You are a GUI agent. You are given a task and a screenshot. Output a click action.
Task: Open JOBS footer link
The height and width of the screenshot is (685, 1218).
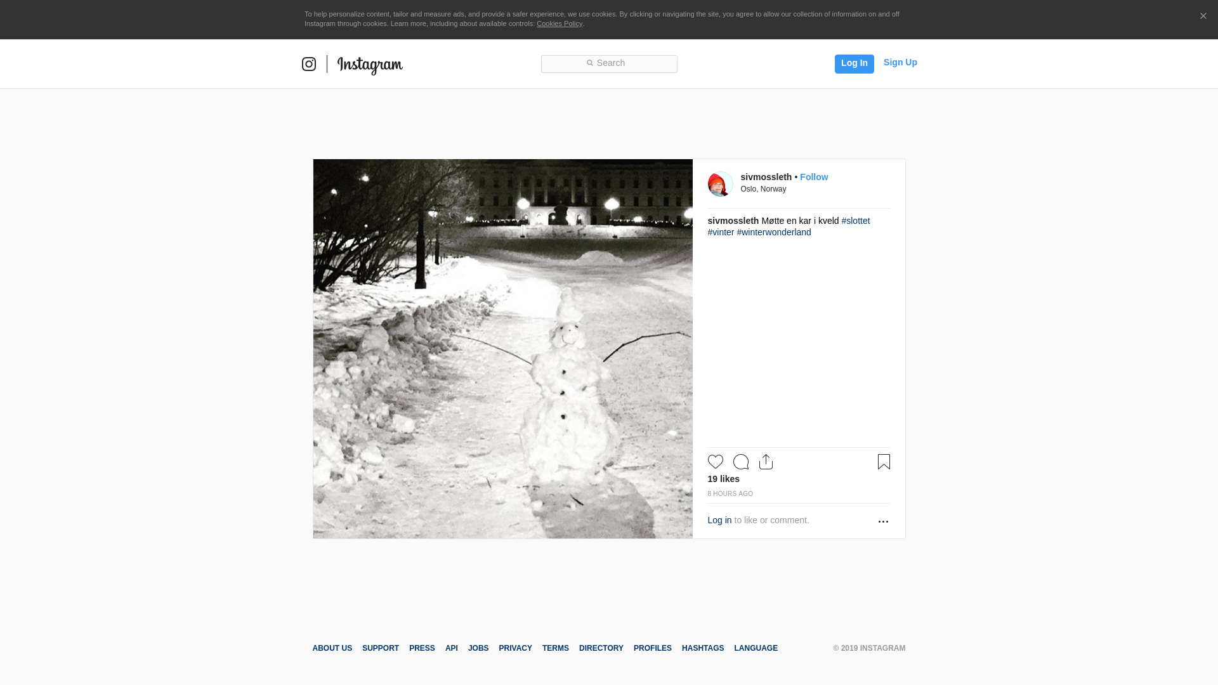(x=478, y=648)
